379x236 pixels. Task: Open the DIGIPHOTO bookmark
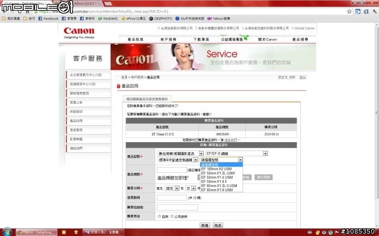click(160, 18)
